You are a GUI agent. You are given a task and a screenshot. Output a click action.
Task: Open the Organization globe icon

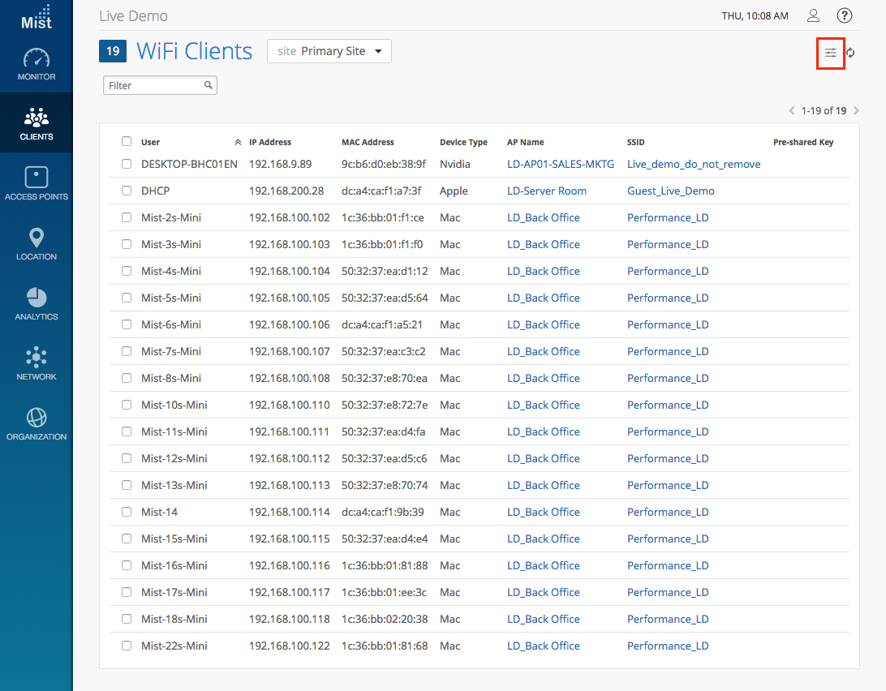click(x=37, y=418)
